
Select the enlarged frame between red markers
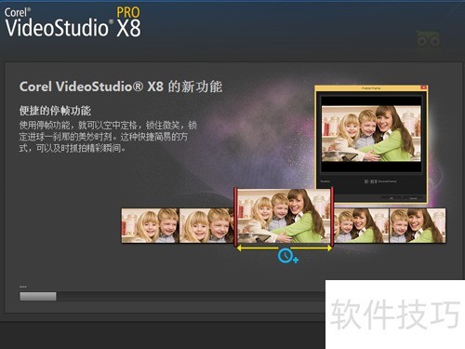284,216
